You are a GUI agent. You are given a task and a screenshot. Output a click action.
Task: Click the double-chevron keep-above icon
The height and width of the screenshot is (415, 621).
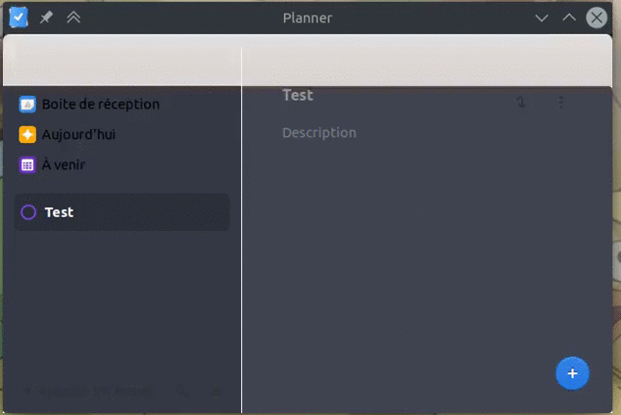(x=73, y=18)
